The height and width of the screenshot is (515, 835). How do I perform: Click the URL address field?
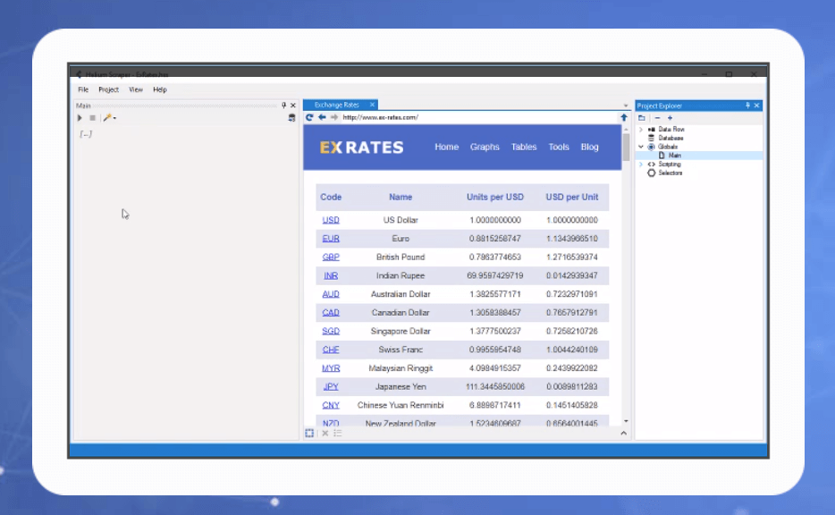(479, 117)
